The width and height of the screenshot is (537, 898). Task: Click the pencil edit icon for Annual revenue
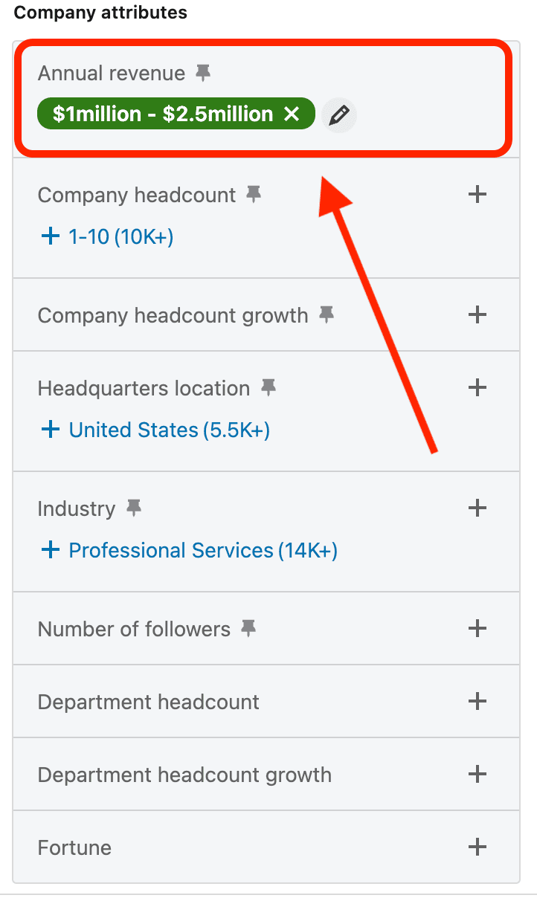tap(339, 114)
